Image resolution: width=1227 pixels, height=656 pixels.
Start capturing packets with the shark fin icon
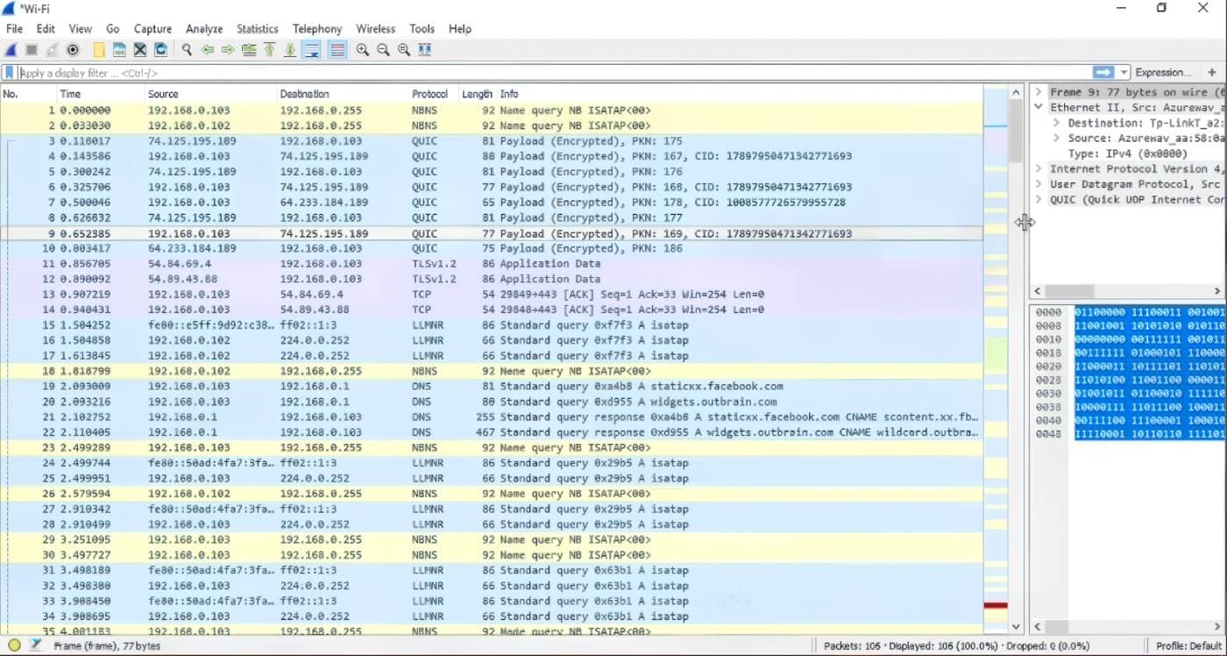pos(12,50)
